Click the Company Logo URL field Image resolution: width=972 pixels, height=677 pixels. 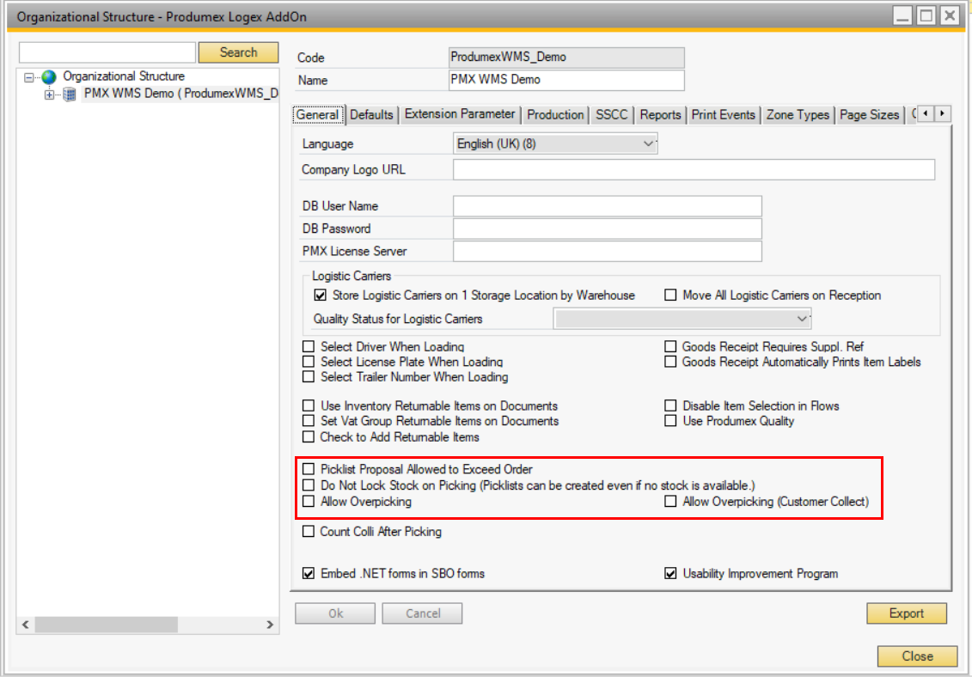(694, 169)
